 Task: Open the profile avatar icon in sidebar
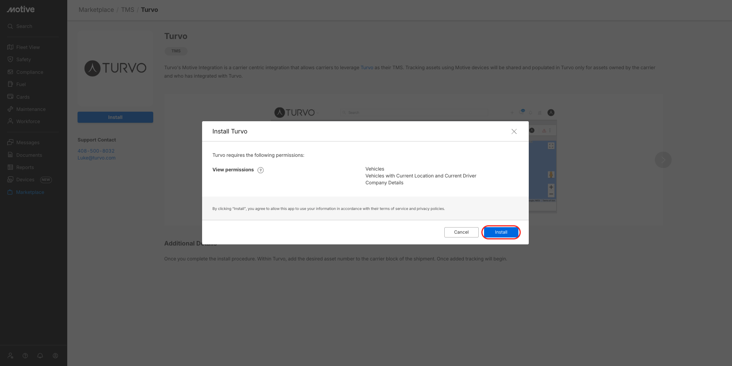(55, 356)
